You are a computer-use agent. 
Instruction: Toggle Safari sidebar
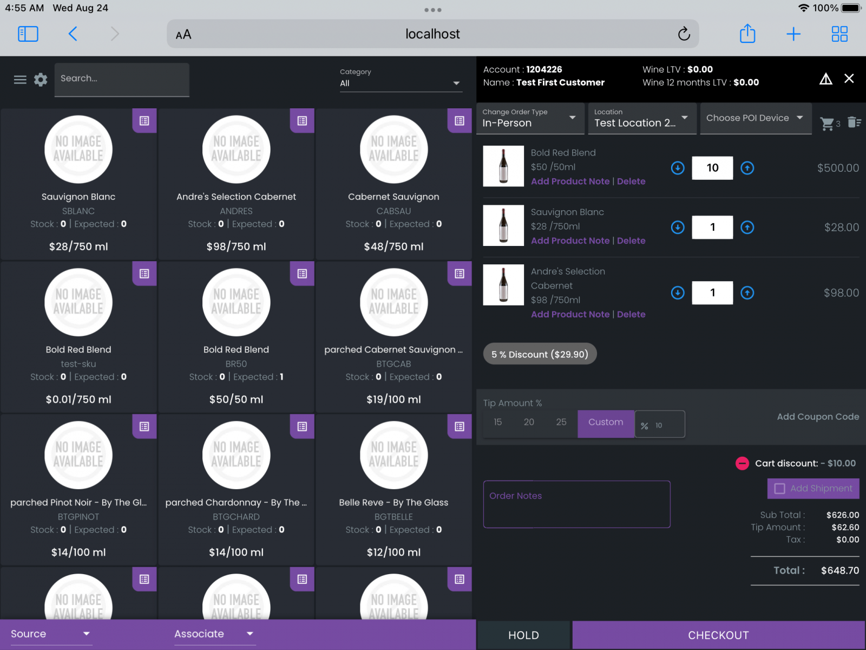[x=28, y=34]
